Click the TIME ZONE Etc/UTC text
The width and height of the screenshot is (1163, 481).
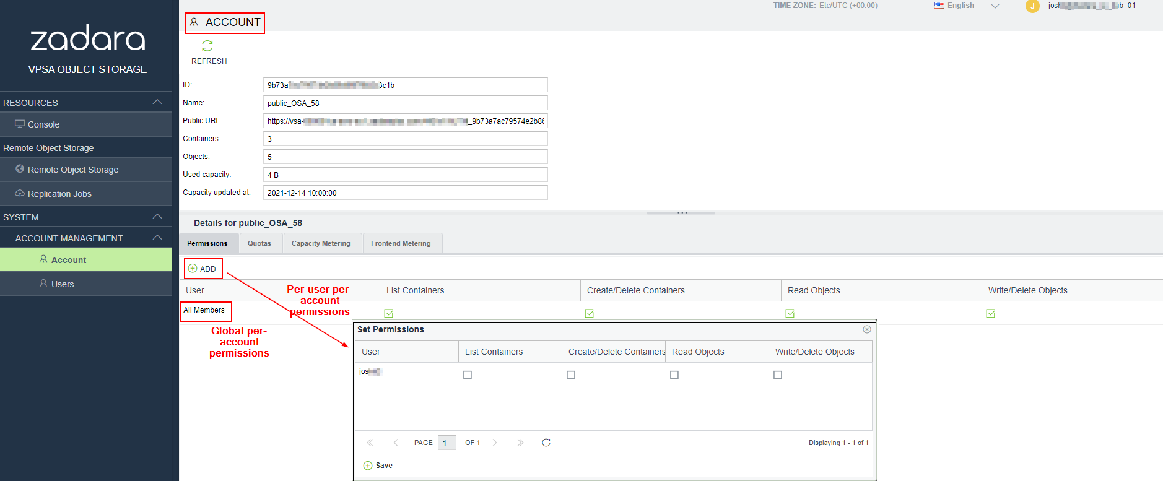pyautogui.click(x=825, y=6)
